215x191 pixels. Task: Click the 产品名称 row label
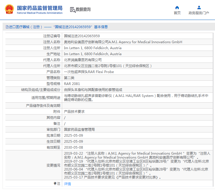53,72
